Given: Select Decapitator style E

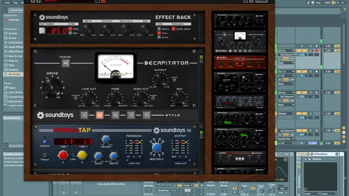Looking at the screenshot, I should (x=99, y=115).
